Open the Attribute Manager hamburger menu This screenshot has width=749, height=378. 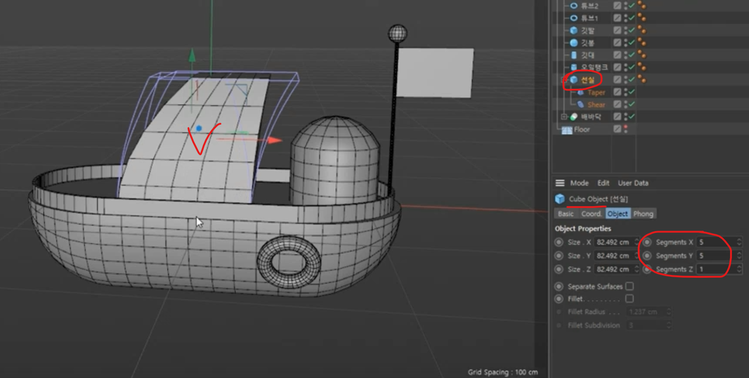[x=560, y=183]
